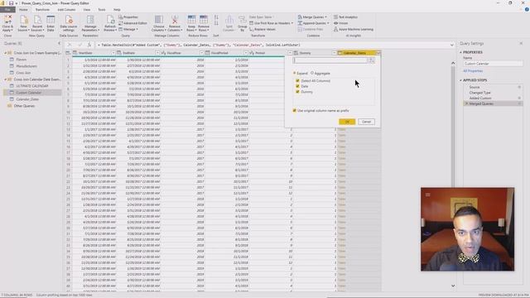
Task: Click the Enter Data icon
Action: [51, 23]
